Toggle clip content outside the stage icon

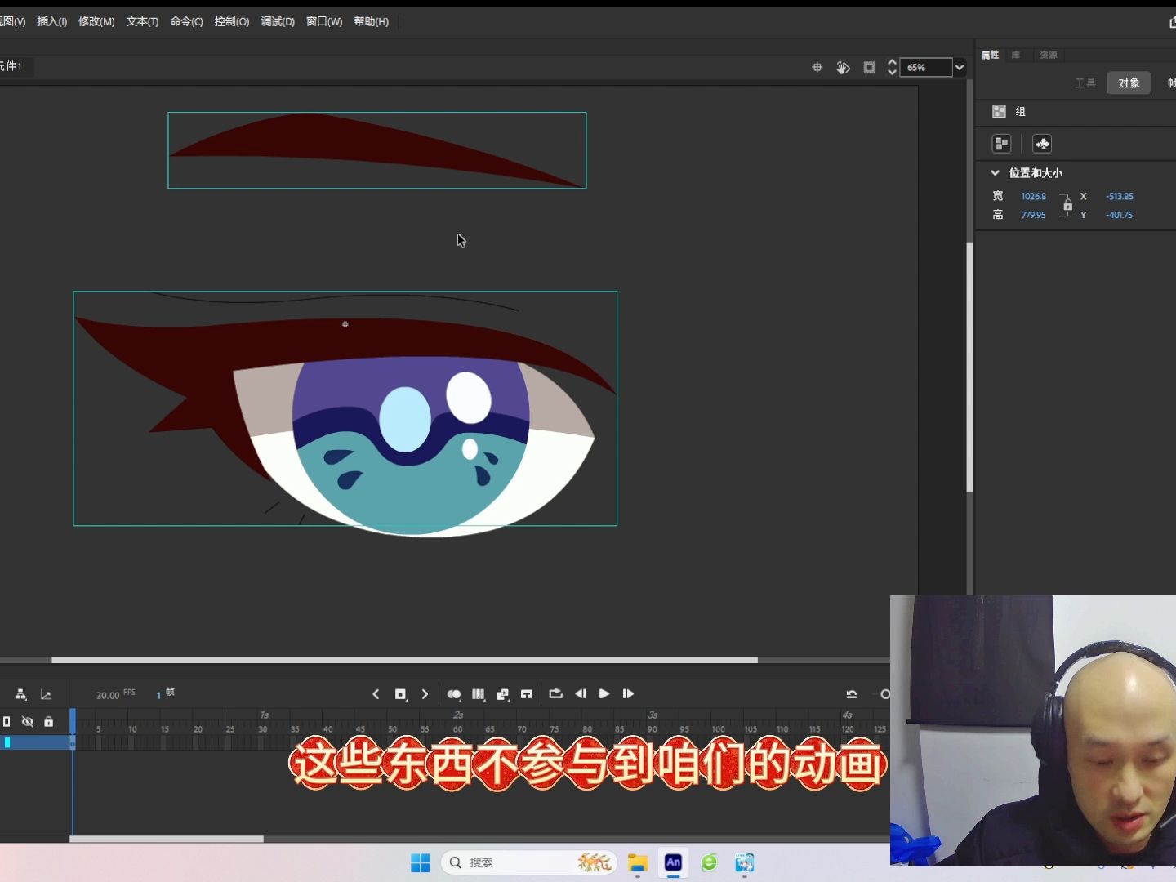869,68
